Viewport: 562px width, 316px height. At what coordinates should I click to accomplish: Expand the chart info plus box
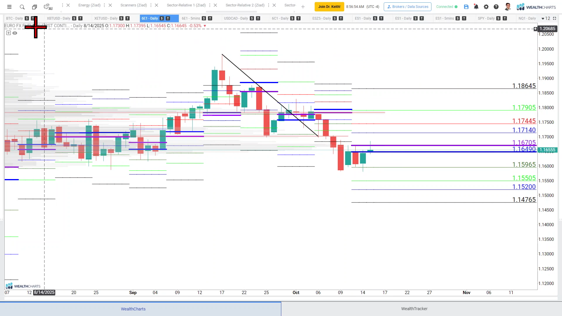(x=8, y=33)
